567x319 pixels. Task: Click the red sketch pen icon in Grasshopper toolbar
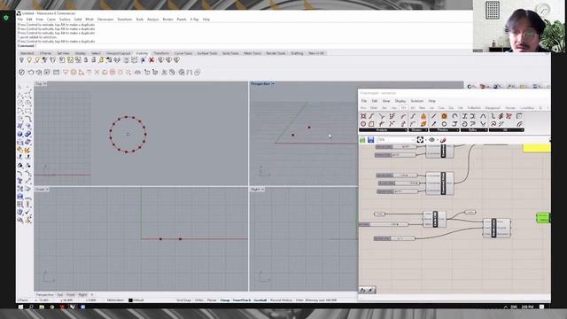(x=443, y=140)
